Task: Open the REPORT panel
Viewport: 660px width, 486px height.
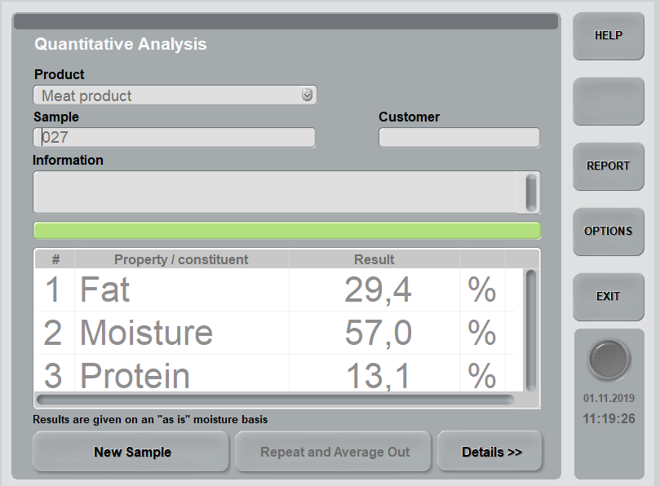Action: click(608, 166)
